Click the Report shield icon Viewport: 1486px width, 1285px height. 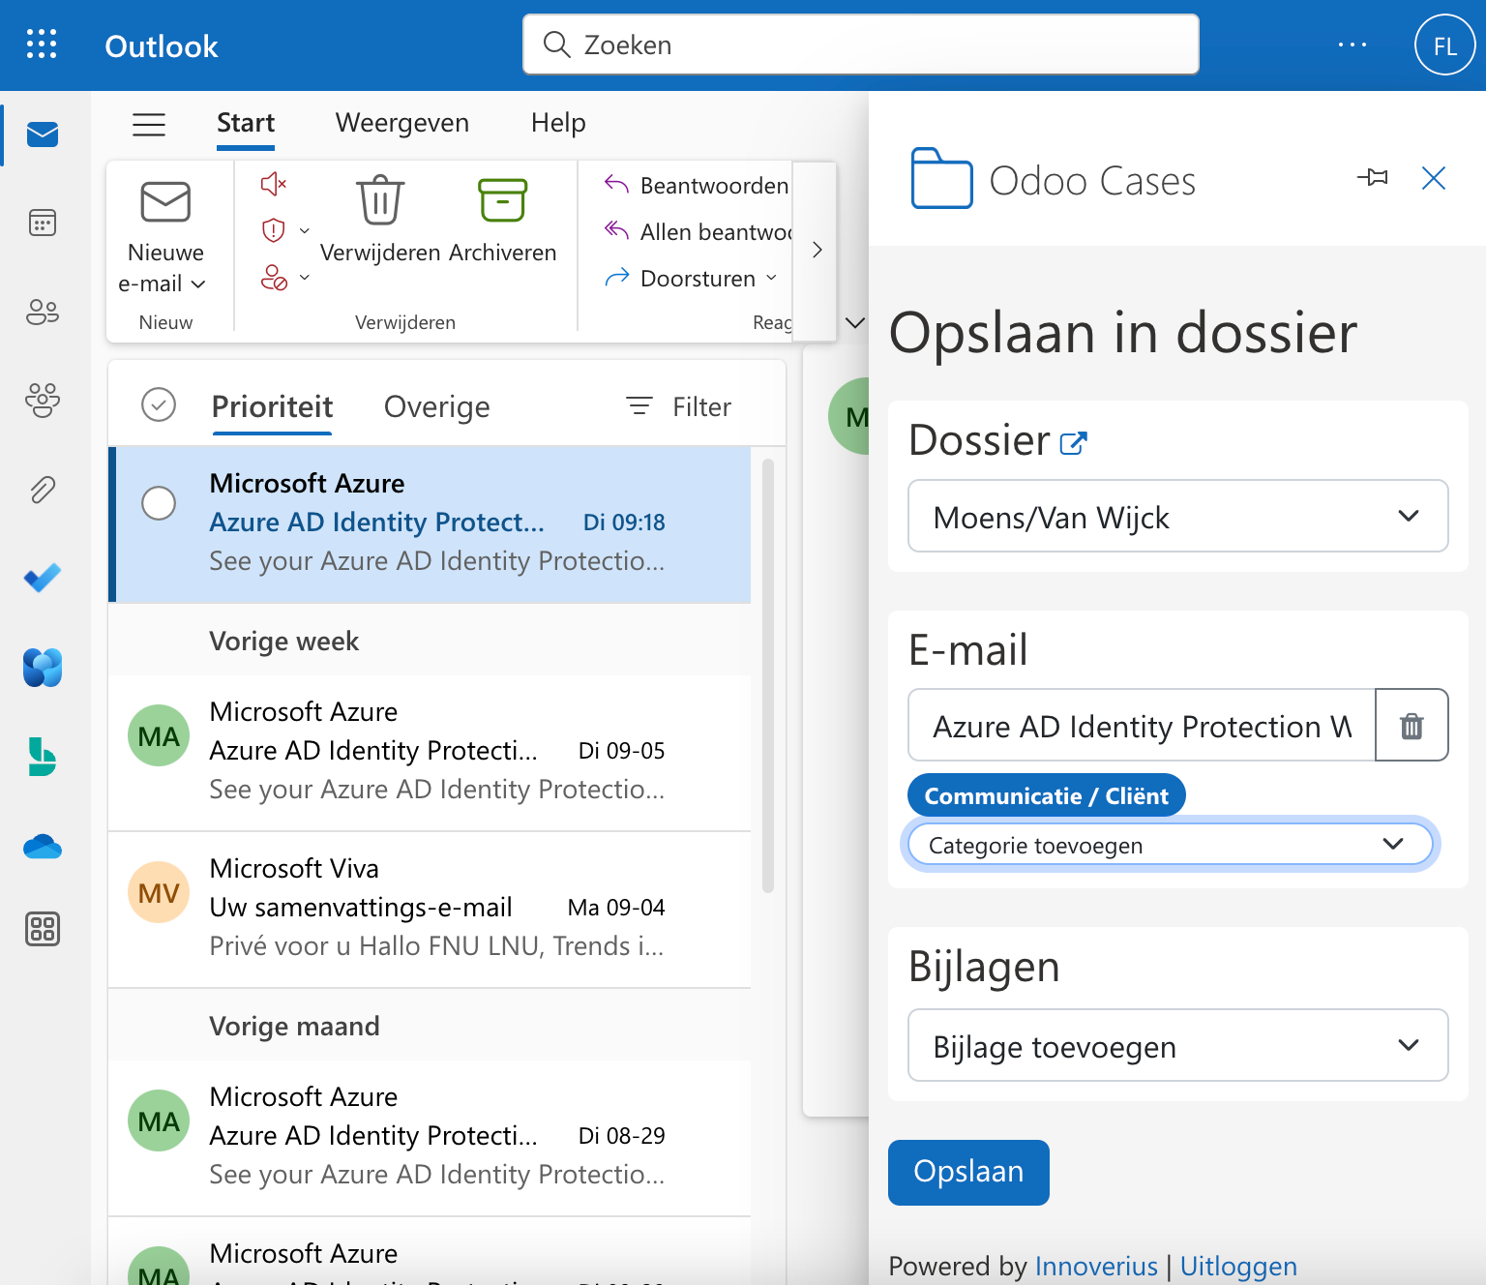274,230
